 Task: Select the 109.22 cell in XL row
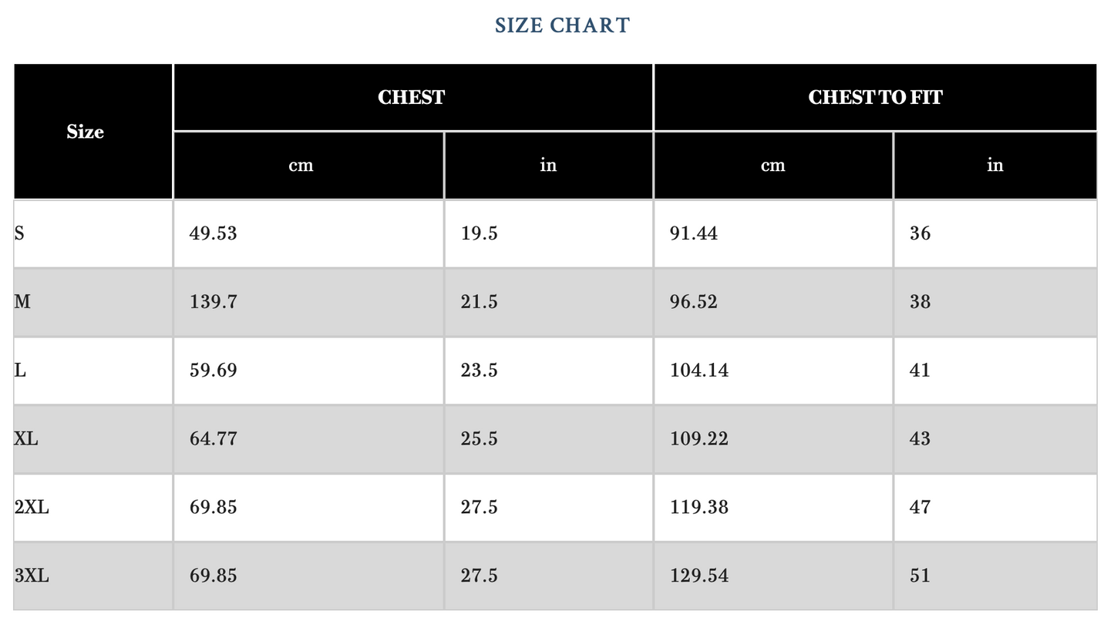[x=698, y=439]
